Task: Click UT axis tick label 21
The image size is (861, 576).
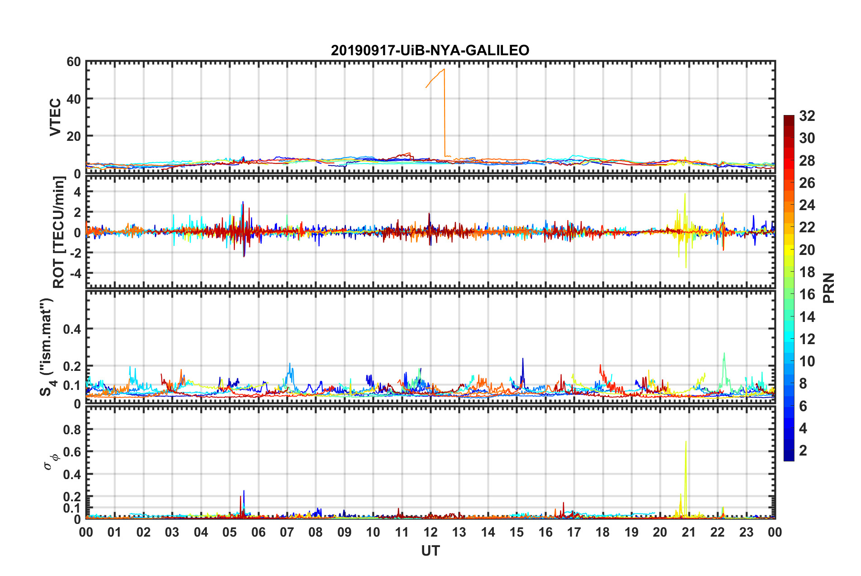Action: [x=689, y=532]
